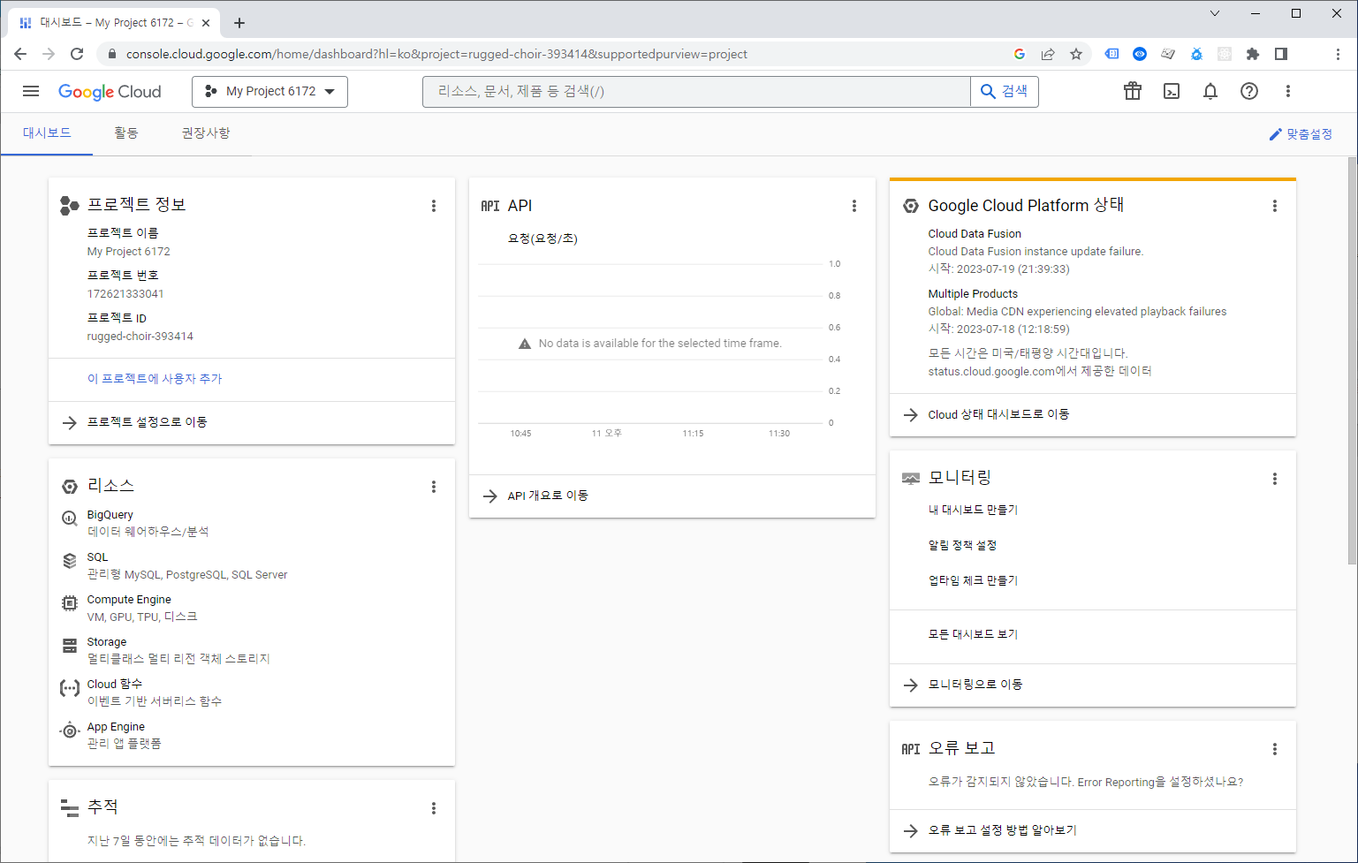
Task: Open the 모니터링 card options menu
Action: [1275, 479]
